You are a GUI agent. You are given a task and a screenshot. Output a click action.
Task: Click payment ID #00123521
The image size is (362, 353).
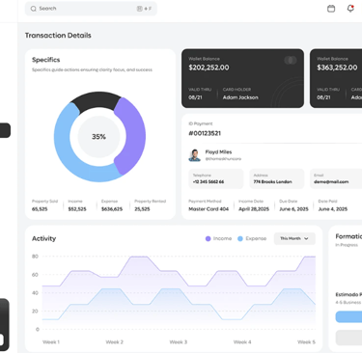[x=205, y=133]
